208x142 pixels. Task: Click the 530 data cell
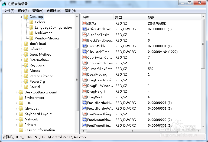pyautogui.click(x=151, y=69)
